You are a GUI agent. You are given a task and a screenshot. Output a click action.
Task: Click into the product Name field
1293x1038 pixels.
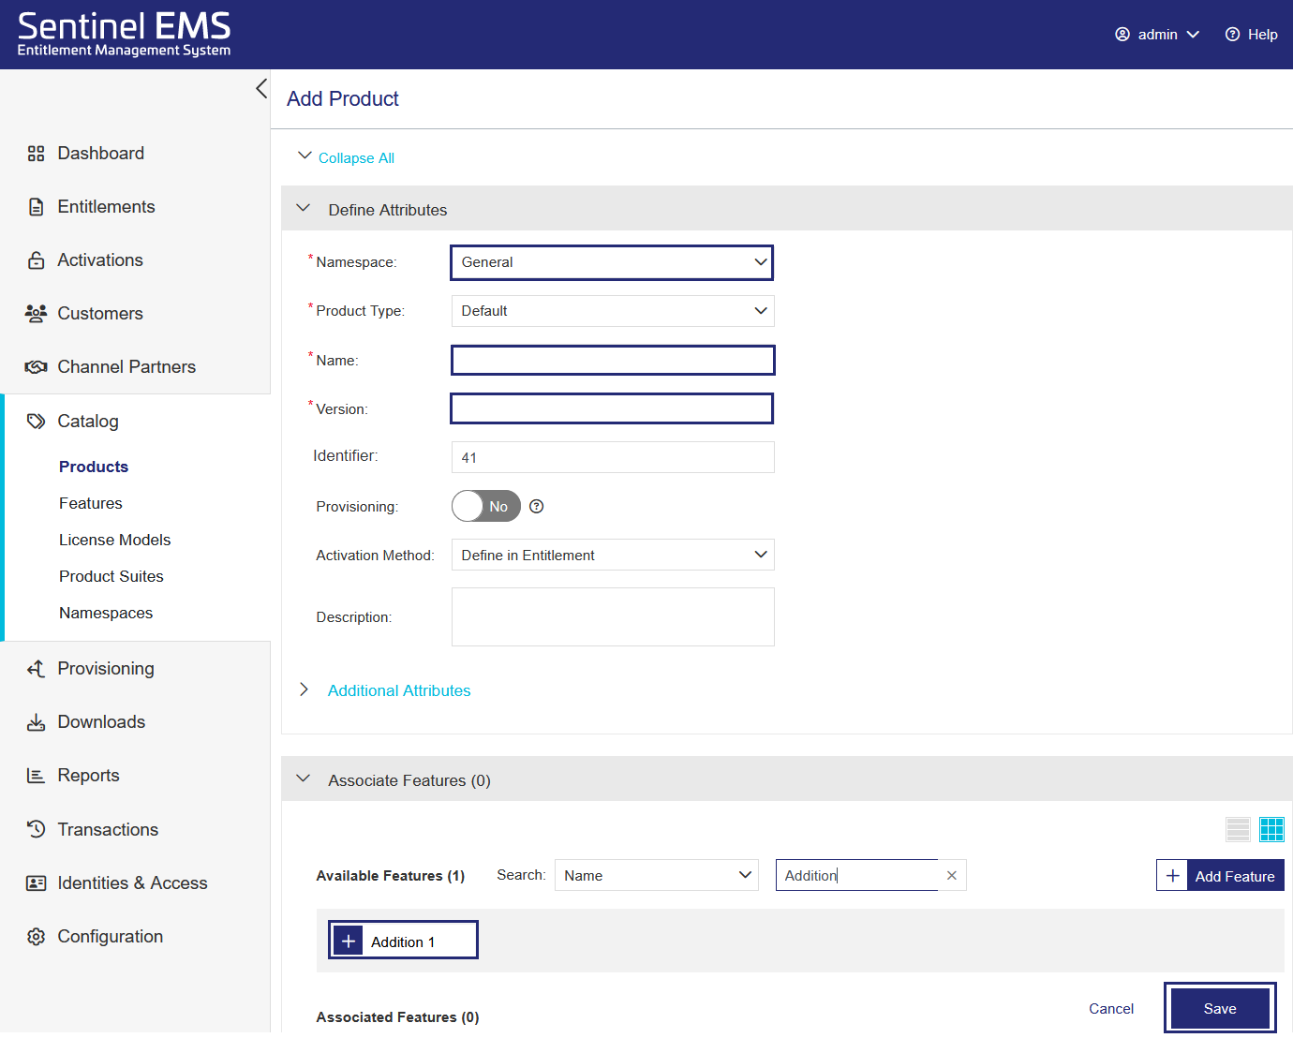tap(612, 361)
